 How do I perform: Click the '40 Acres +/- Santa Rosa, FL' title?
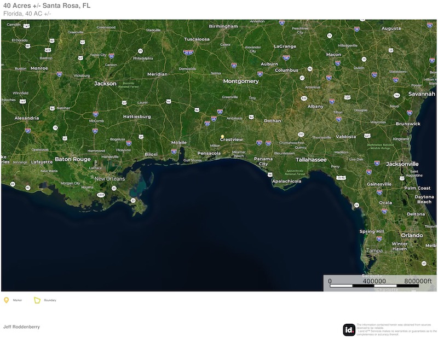coord(47,5)
